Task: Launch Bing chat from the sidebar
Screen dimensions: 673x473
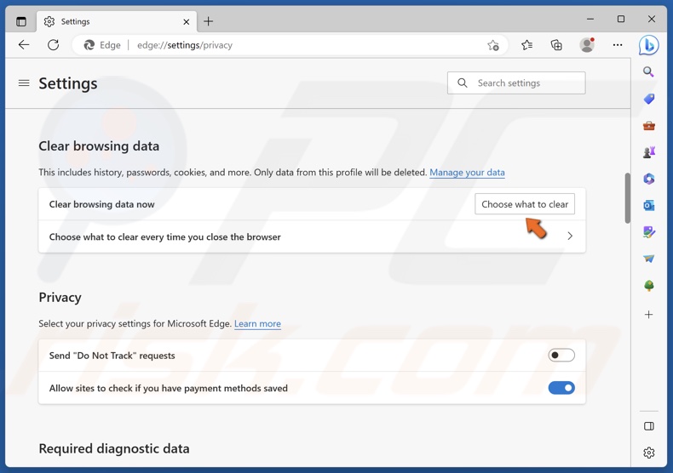Action: coord(648,45)
